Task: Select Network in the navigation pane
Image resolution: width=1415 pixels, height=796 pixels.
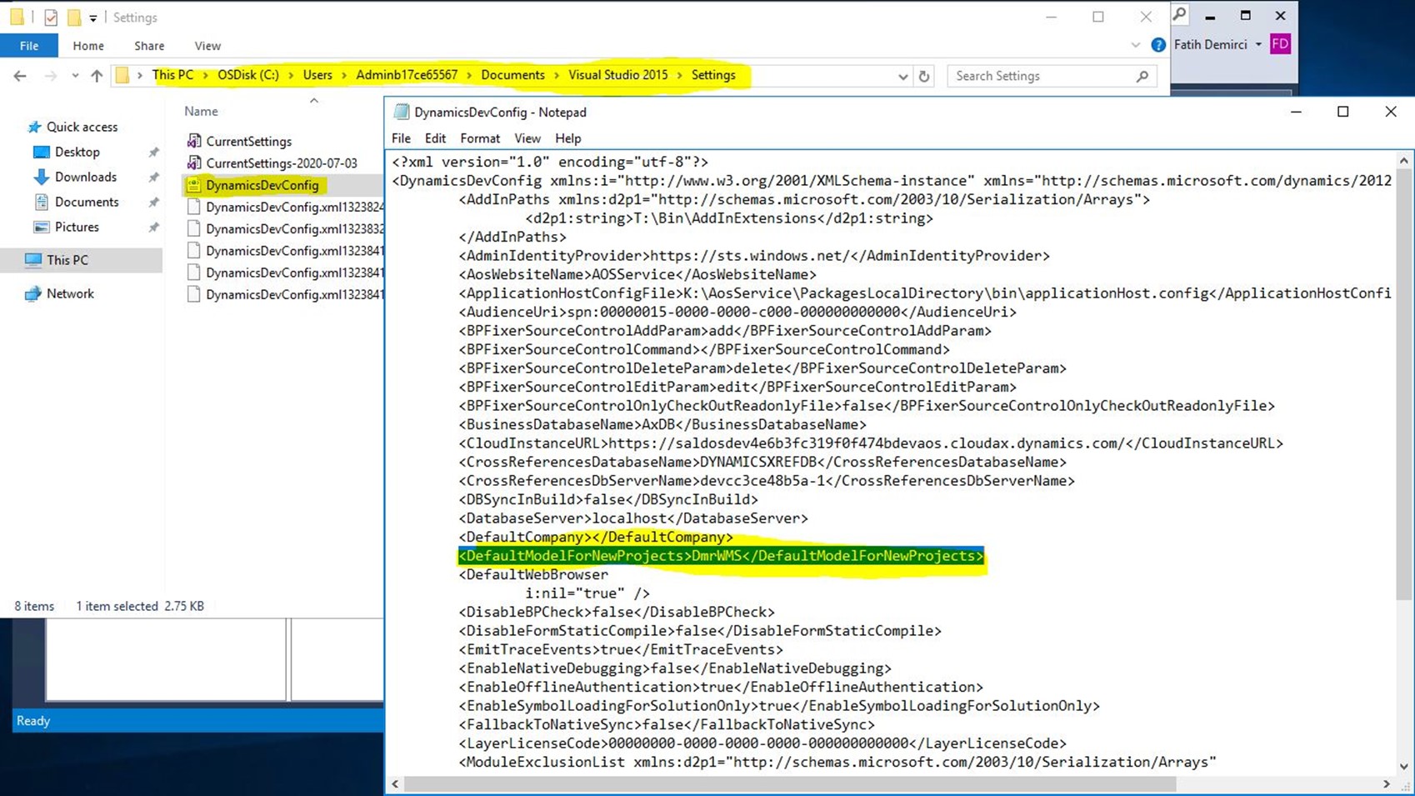Action: [70, 293]
